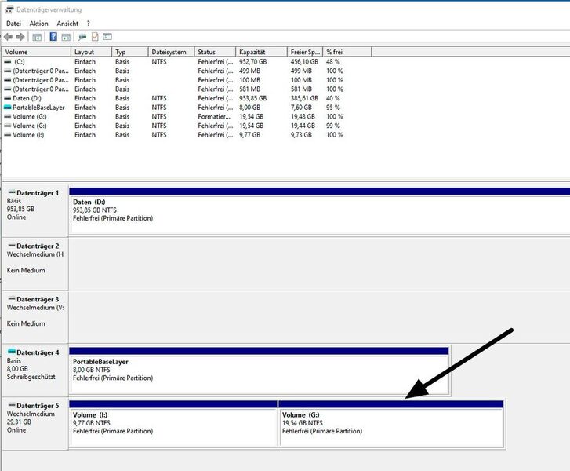Click the disk icon next to Datenträger 2
The height and width of the screenshot is (471, 570).
(12, 246)
